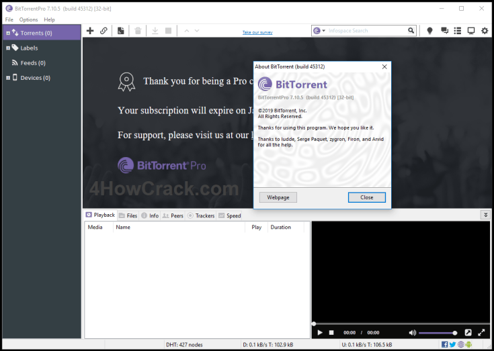Sort by the Play column header

[256, 227]
